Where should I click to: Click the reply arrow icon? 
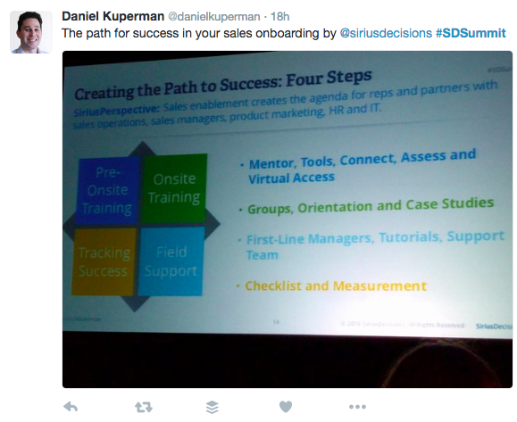(71, 407)
